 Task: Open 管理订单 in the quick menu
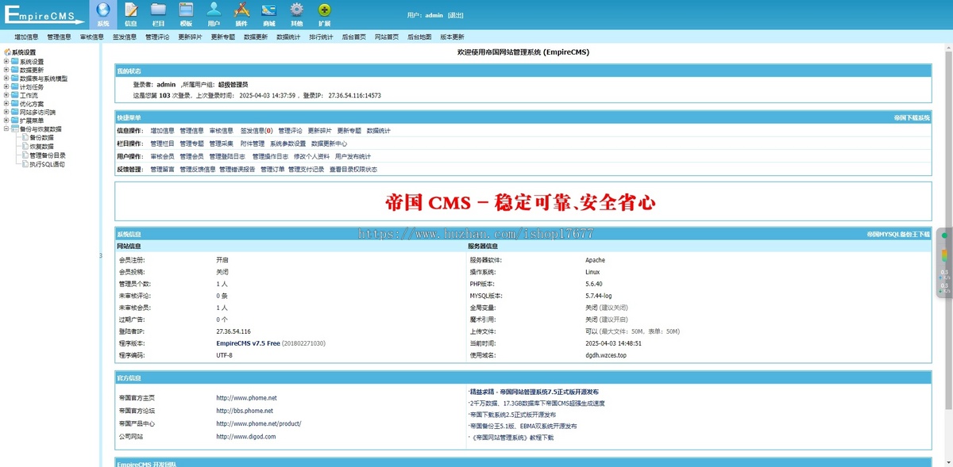coord(272,169)
